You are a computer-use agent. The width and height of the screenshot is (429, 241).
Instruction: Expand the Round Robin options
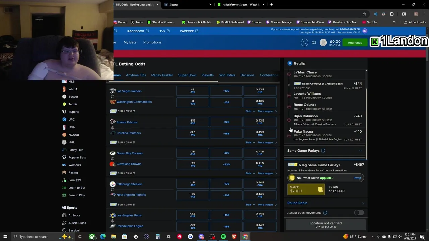click(x=325, y=203)
